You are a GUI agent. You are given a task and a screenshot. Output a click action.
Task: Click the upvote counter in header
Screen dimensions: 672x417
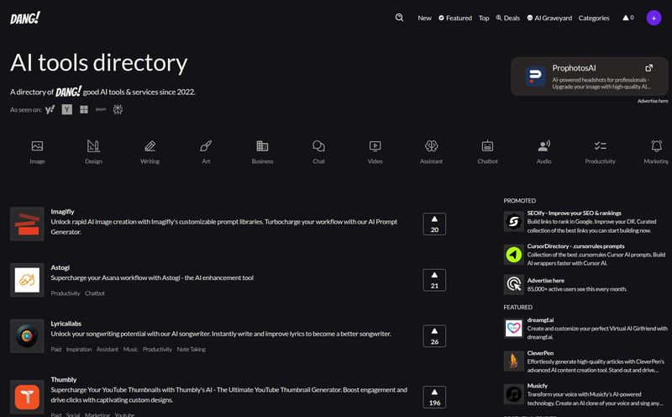tap(627, 18)
